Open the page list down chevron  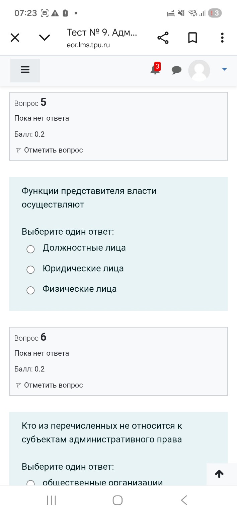point(44,37)
